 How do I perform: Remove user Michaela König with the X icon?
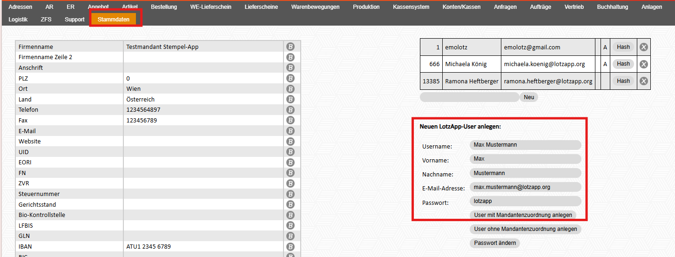[644, 64]
